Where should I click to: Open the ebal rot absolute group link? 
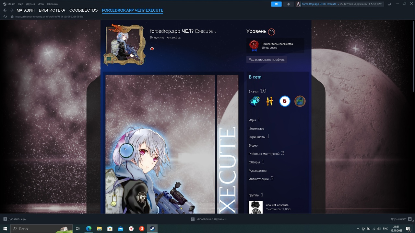pos(277,205)
